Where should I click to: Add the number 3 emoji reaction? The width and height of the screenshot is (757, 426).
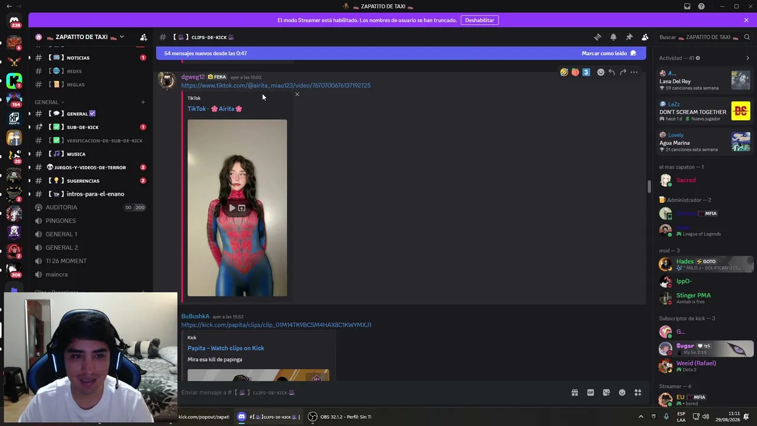coord(586,72)
